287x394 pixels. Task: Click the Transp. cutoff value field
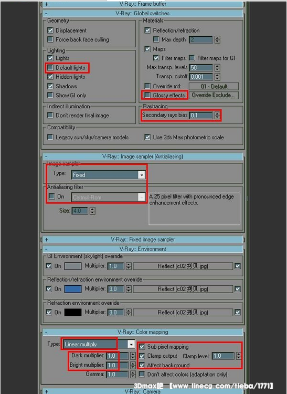pos(201,77)
